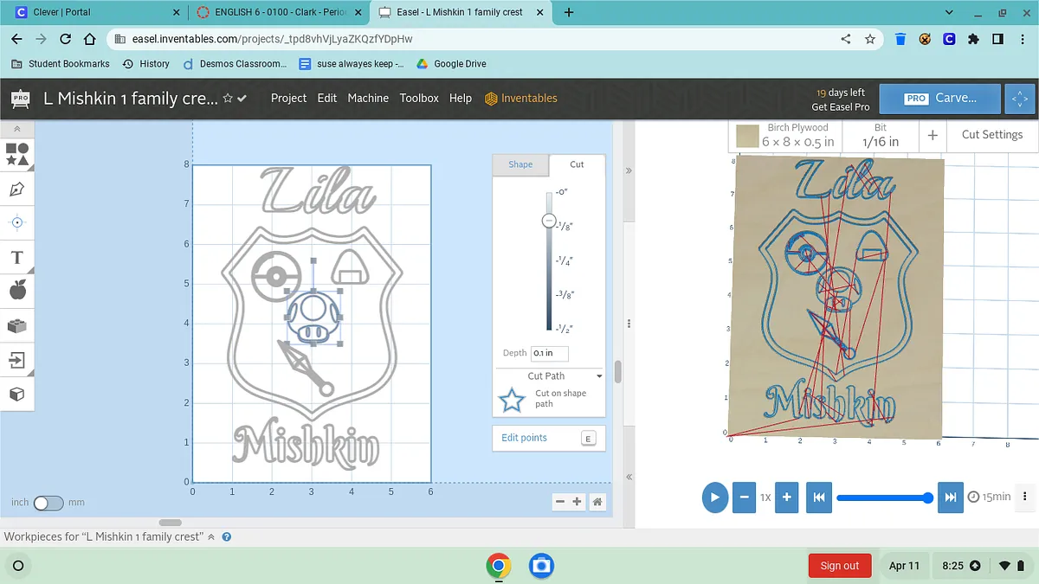Viewport: 1039px width, 584px height.
Task: Click the Carve button
Action: (939, 99)
